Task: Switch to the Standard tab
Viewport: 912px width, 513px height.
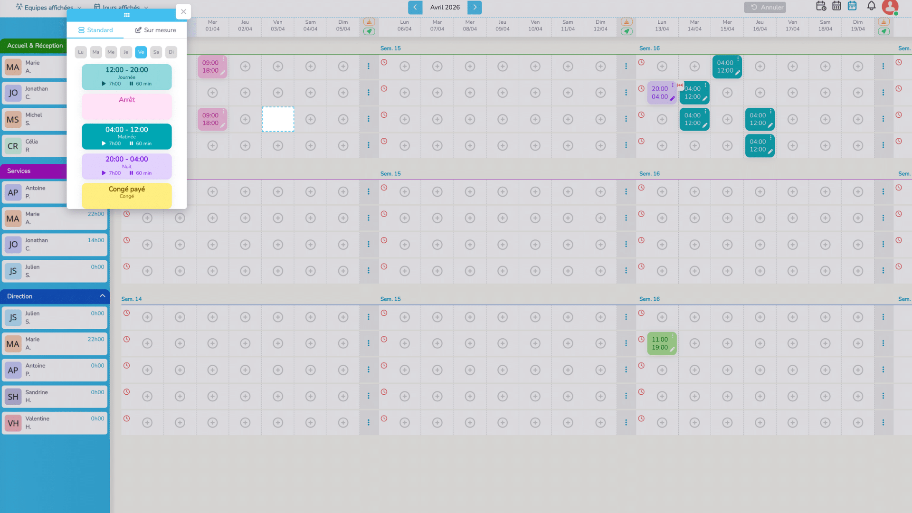Action: [95, 30]
